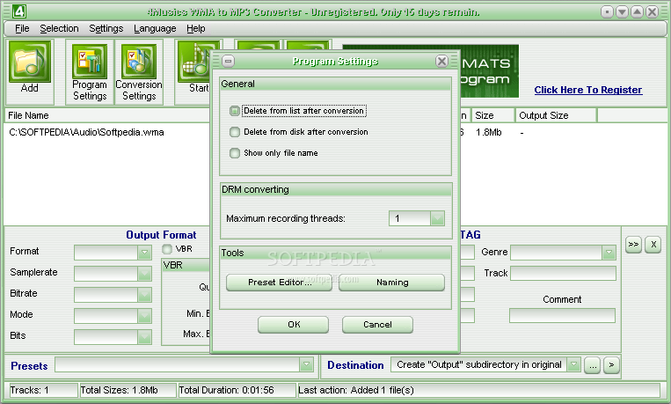Image resolution: width=671 pixels, height=404 pixels.
Task: Toggle the VBR checkbox
Action: [x=167, y=249]
